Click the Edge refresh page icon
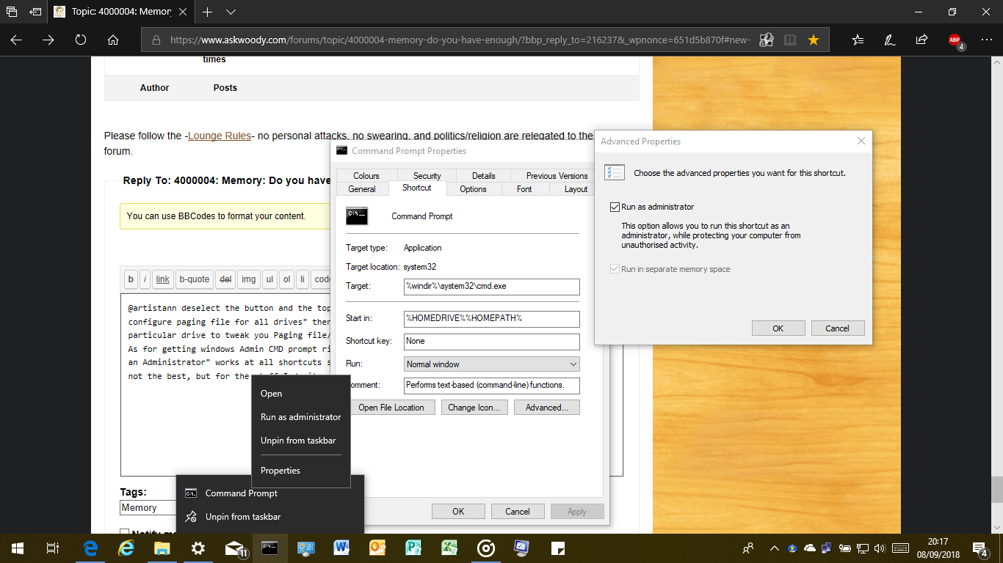Image resolution: width=1003 pixels, height=563 pixels. pos(81,40)
